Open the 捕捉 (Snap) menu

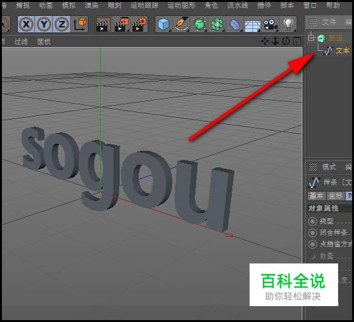point(23,6)
